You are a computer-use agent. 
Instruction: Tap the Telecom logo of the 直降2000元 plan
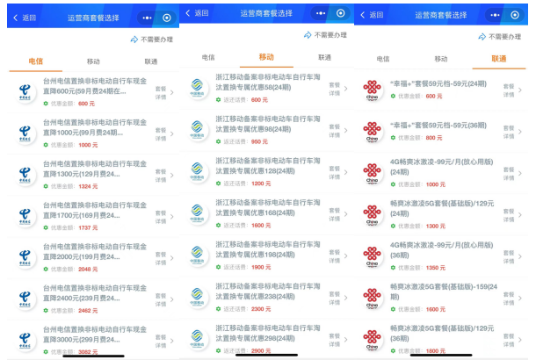click(x=25, y=257)
